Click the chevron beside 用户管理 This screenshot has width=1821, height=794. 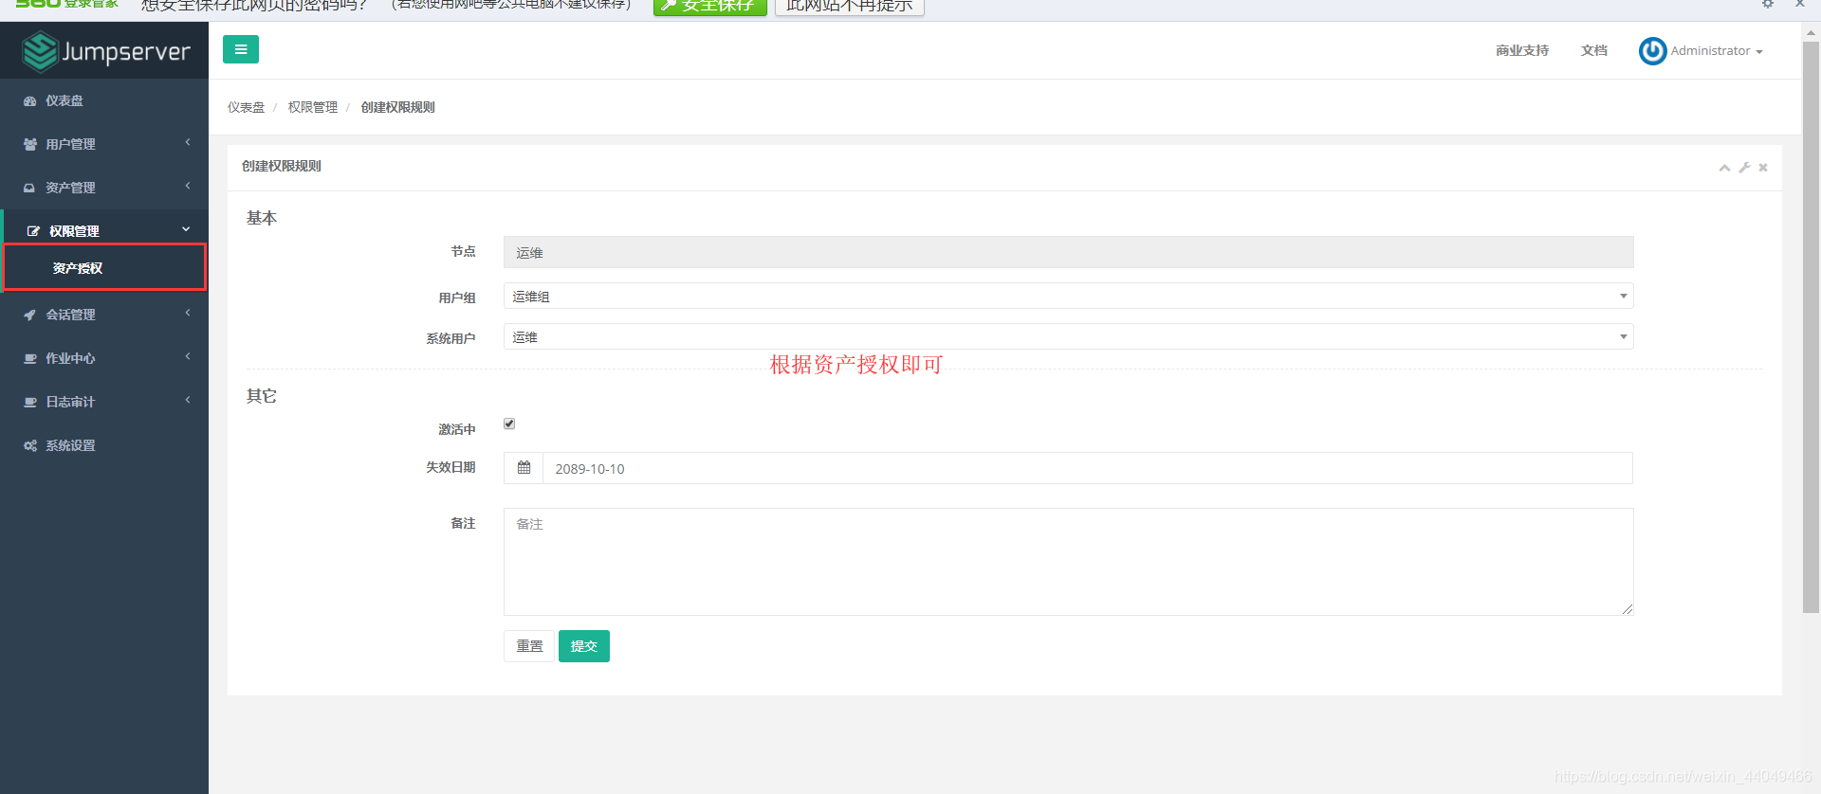coord(188,142)
